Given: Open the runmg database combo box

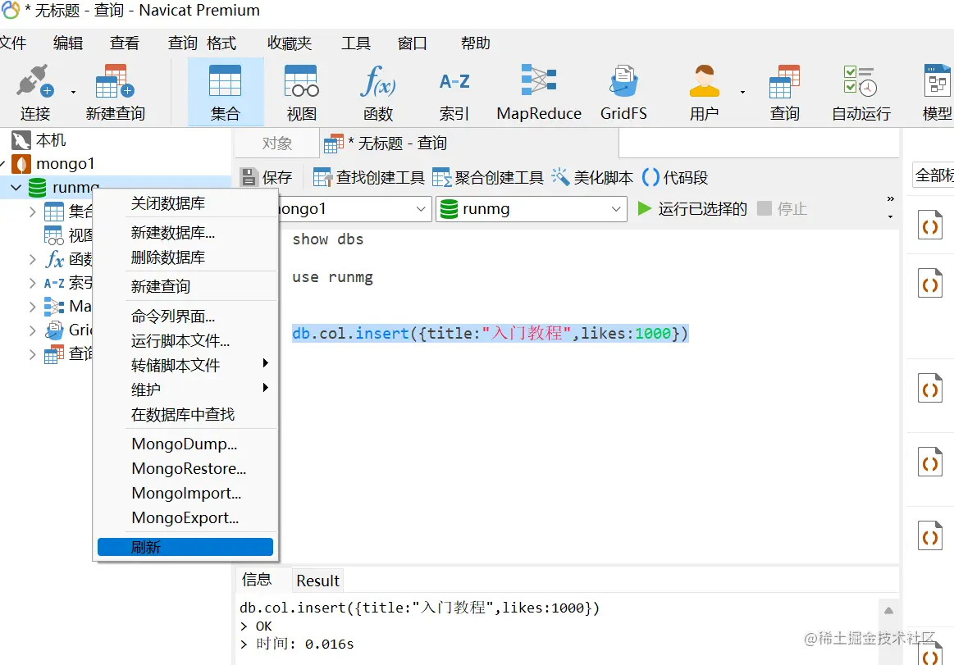Looking at the screenshot, I should point(532,209).
